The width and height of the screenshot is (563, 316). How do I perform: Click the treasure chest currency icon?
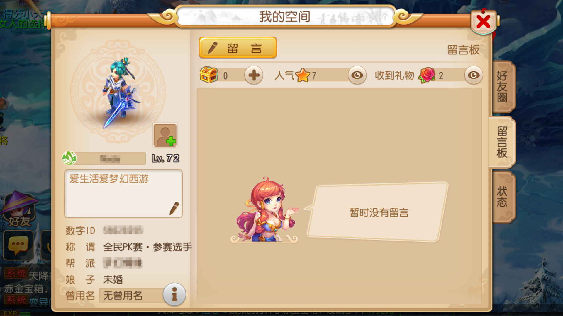pos(209,75)
